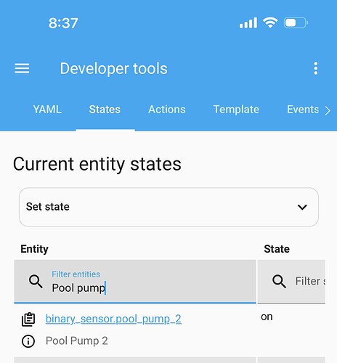Switch to the Actions tab
The width and height of the screenshot is (337, 363).
tap(167, 110)
